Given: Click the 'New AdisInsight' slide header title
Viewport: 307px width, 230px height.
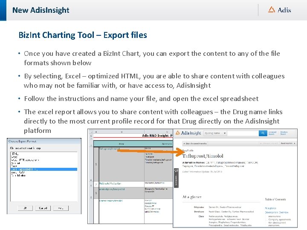Looking at the screenshot, I should pos(41,10).
